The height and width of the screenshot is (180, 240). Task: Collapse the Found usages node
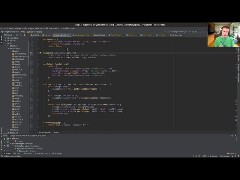coord(11,144)
